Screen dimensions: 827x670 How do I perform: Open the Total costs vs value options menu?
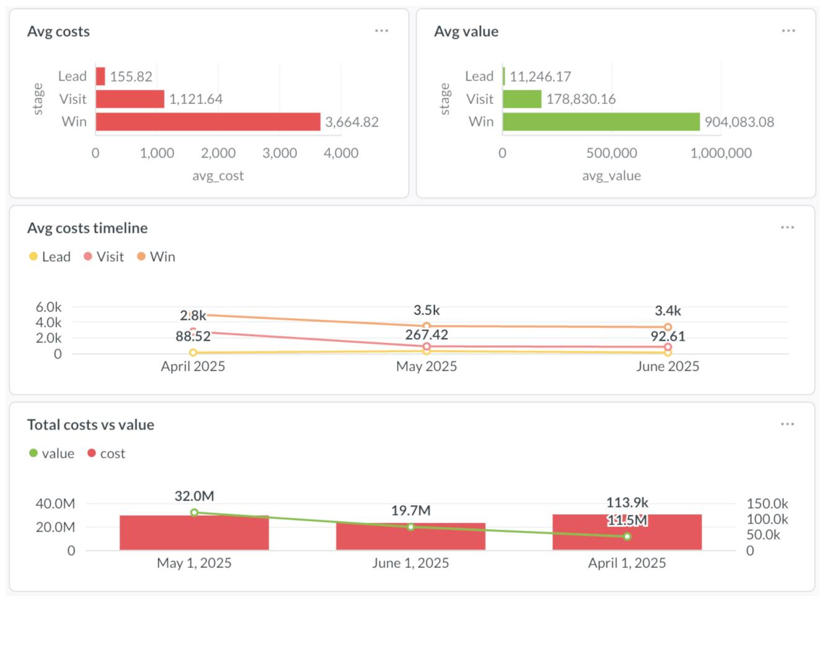click(788, 424)
